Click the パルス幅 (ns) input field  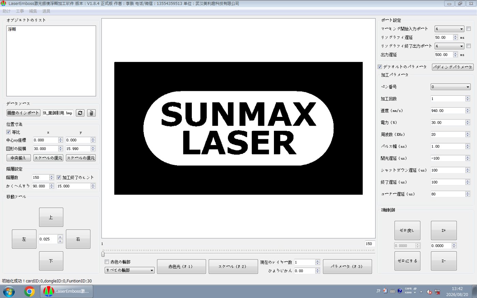pyautogui.click(x=448, y=146)
